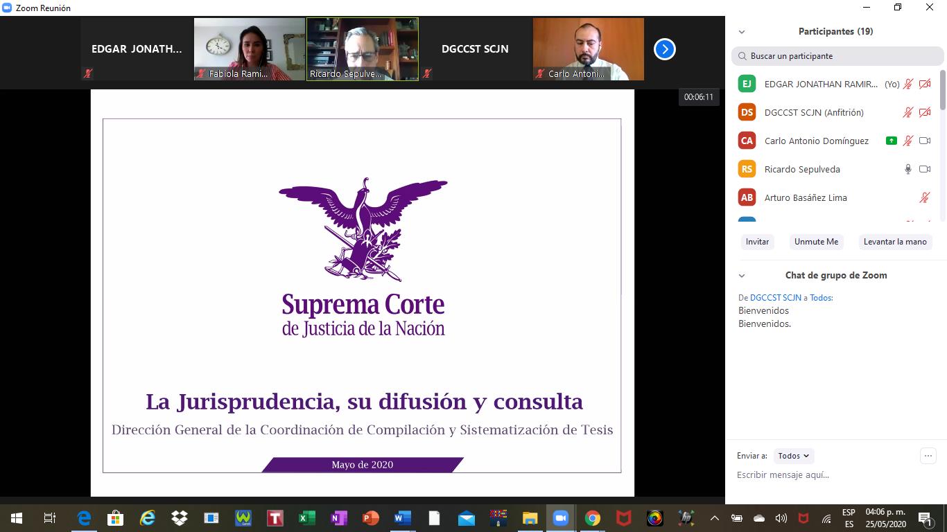Select the EDGAR JONATH... video tile
The width and height of the screenshot is (947, 532).
click(x=137, y=49)
